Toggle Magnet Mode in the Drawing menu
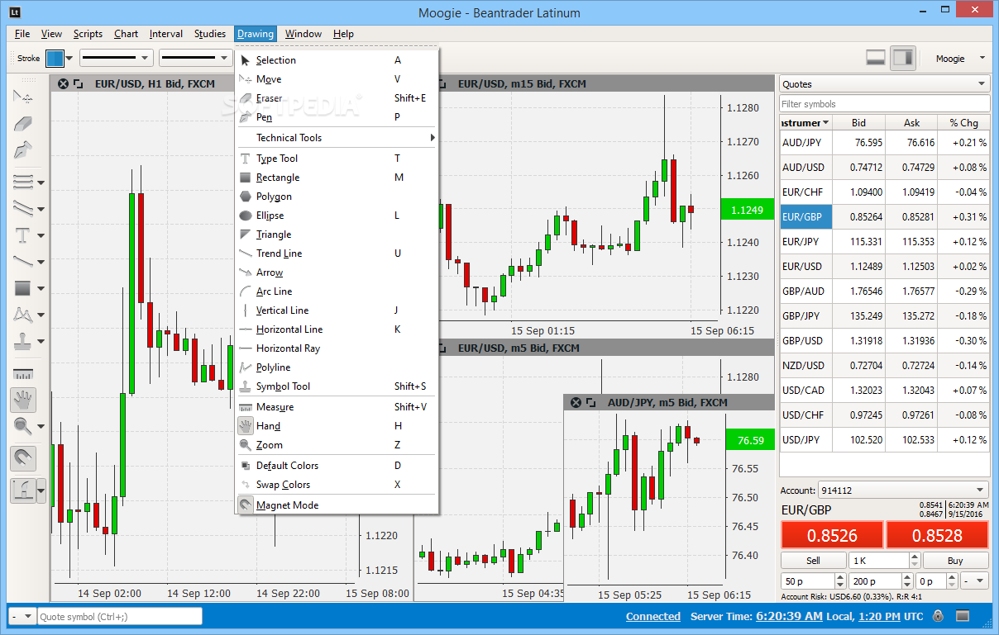The width and height of the screenshot is (999, 635). coord(337,505)
